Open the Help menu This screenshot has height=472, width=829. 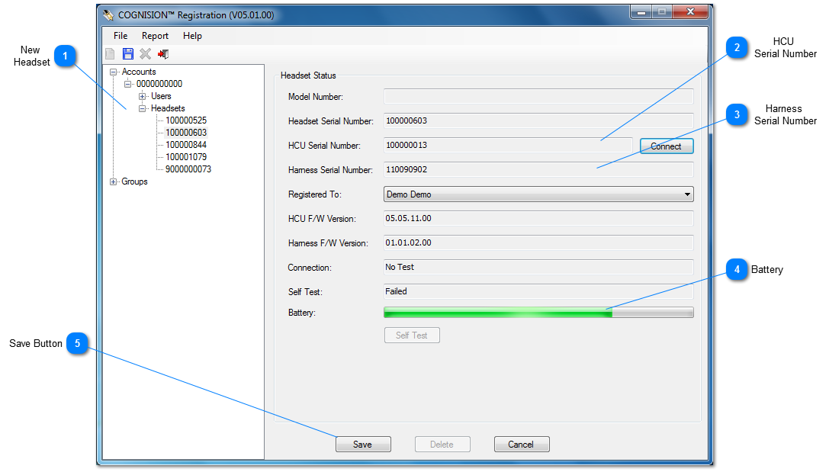192,36
